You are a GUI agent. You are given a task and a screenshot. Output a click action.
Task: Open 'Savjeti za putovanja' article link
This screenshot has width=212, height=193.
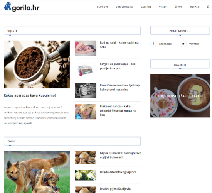pyautogui.click(x=118, y=66)
